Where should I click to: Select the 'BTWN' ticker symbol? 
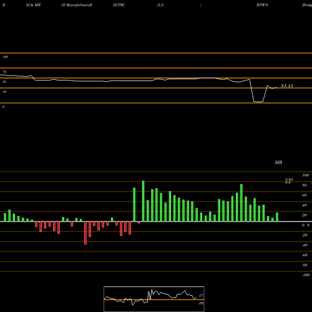click(262, 5)
